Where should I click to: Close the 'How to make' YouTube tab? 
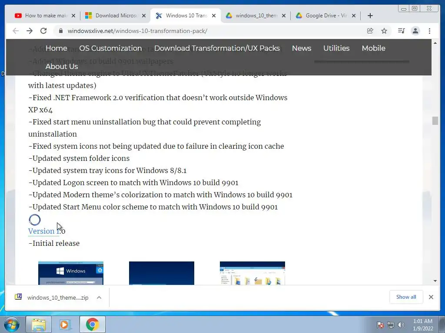click(73, 16)
